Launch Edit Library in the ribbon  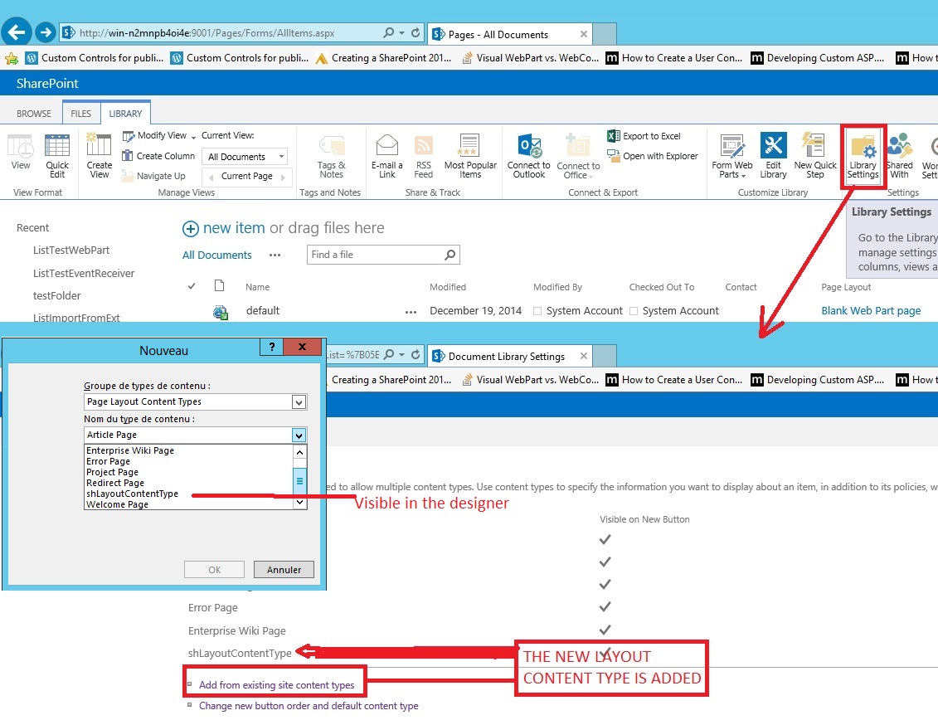(x=773, y=156)
